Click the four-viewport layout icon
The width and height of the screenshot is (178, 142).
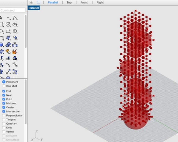click(31, 2)
